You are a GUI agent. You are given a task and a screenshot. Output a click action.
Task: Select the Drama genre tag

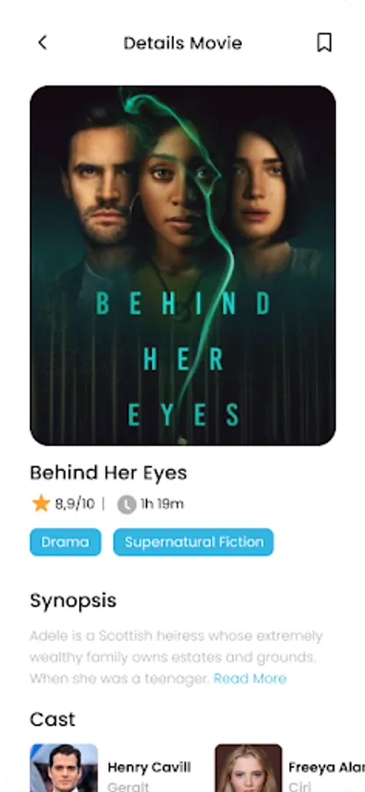click(x=65, y=542)
